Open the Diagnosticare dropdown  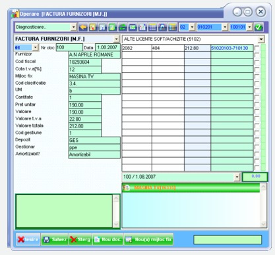click(x=73, y=27)
